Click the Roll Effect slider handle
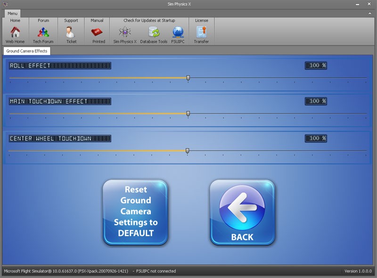377x278 pixels. pyautogui.click(x=188, y=78)
